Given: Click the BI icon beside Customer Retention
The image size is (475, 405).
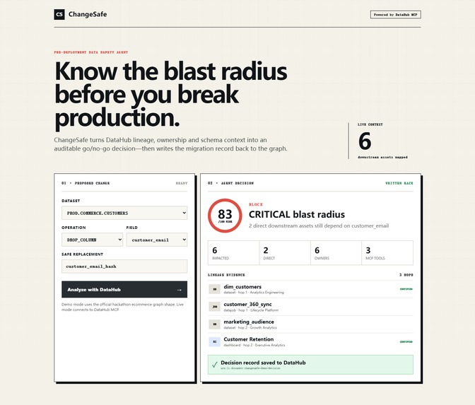Looking at the screenshot, I should 214,342.
